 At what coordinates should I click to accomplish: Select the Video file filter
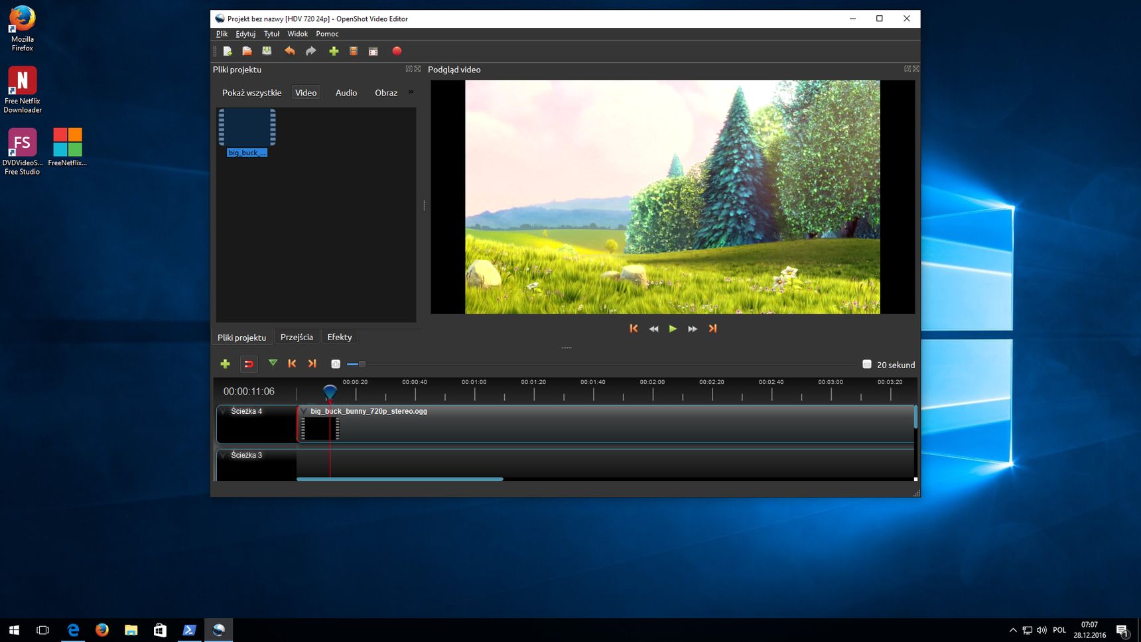(x=306, y=93)
